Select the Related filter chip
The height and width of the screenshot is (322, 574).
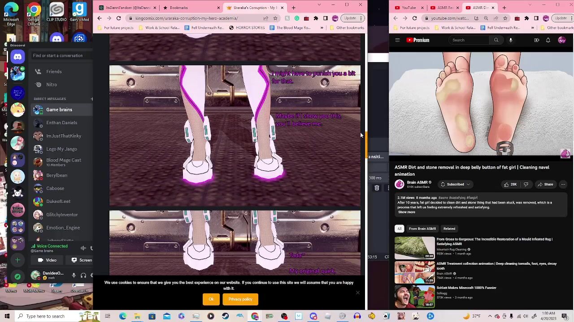449,229
